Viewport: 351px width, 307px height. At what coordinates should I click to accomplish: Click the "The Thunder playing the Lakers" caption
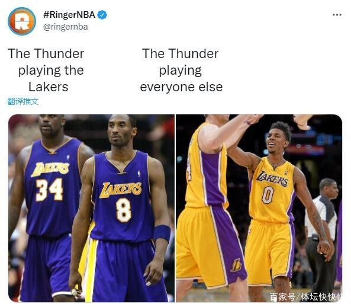(x=46, y=70)
